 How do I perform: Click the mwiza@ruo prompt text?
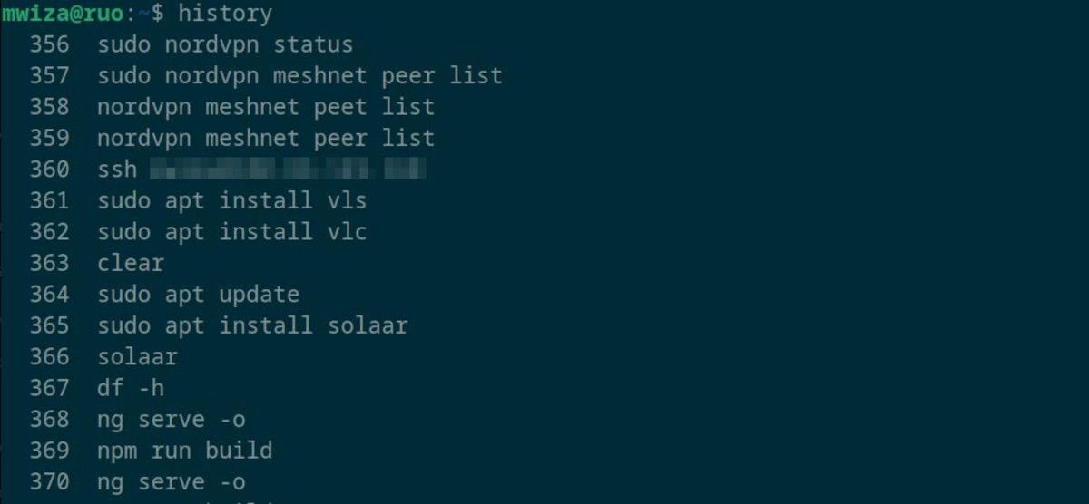click(x=63, y=14)
